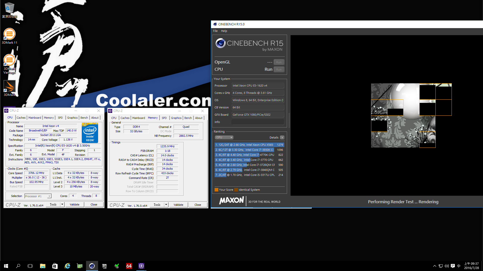The image size is (483, 271).
Task: Click Tools button in right CPU-Z
Action: click(157, 205)
